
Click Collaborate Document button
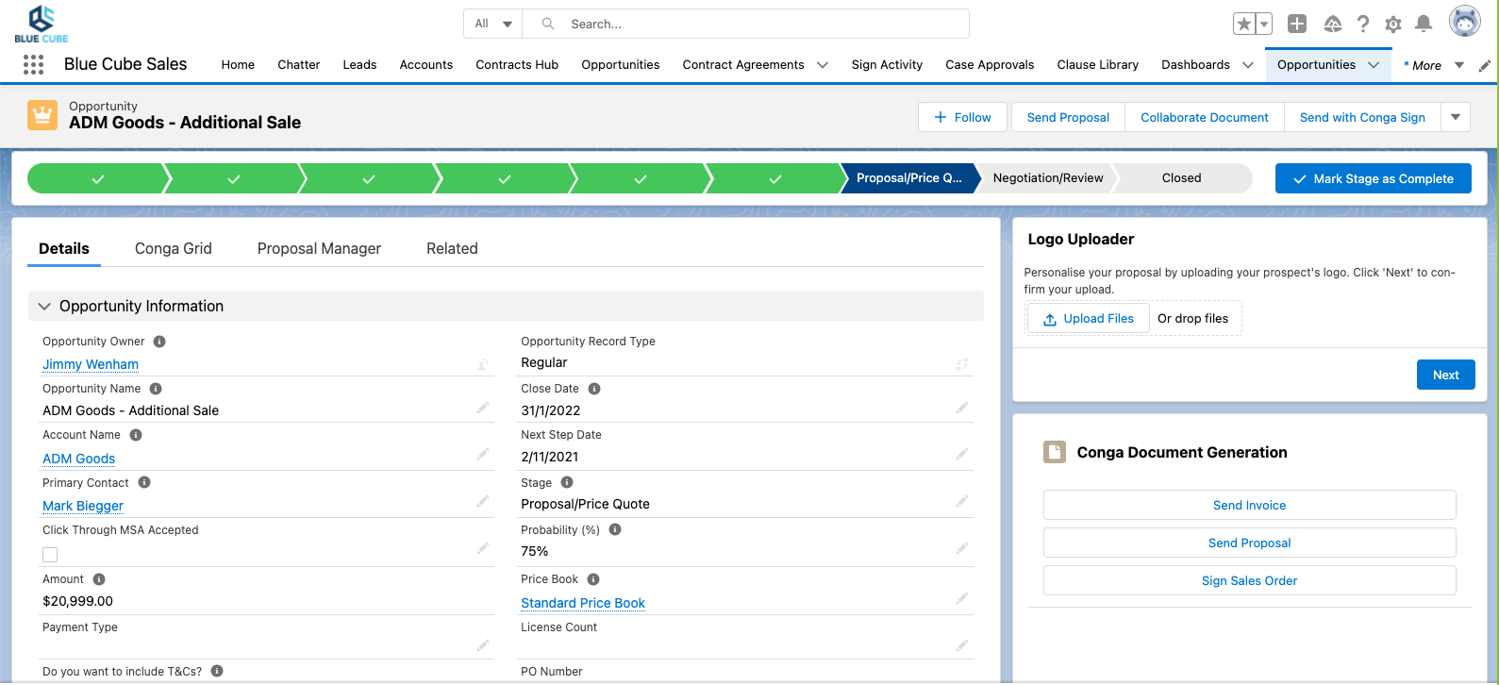click(1205, 117)
